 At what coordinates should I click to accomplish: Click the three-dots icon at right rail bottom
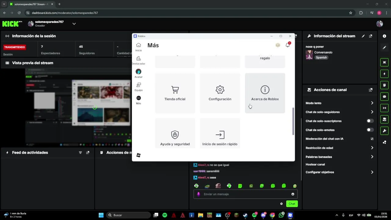point(384,142)
